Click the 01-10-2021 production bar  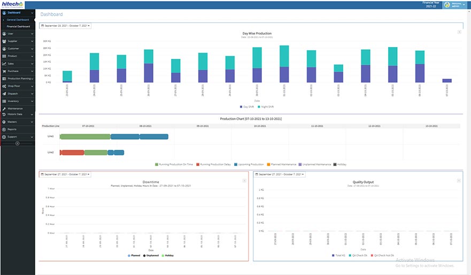(284, 64)
